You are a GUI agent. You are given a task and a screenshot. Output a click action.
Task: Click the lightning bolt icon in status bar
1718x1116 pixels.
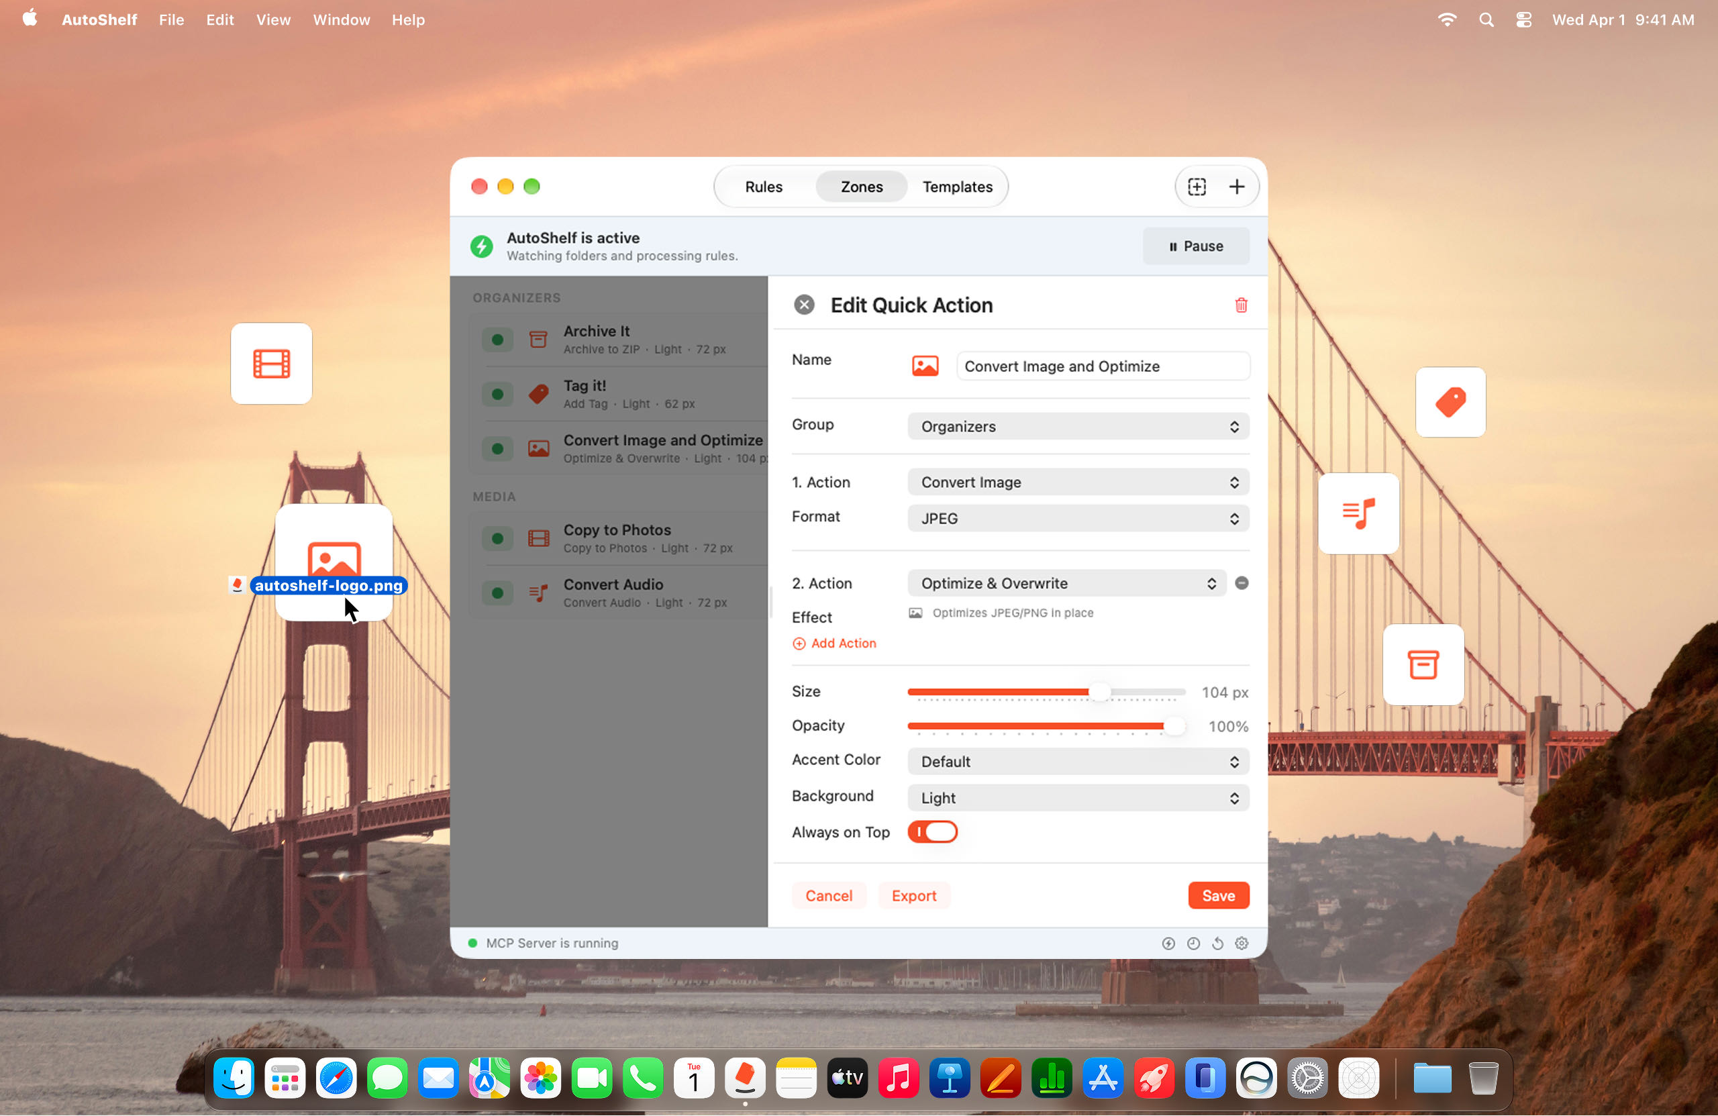(1168, 944)
